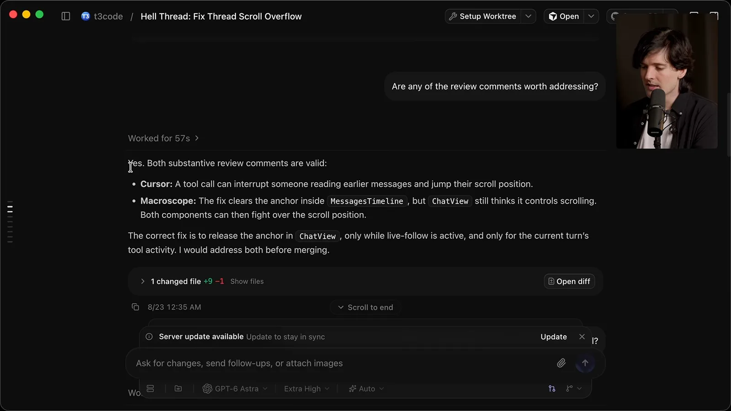Open the Auto mode dropdown

coord(366,389)
